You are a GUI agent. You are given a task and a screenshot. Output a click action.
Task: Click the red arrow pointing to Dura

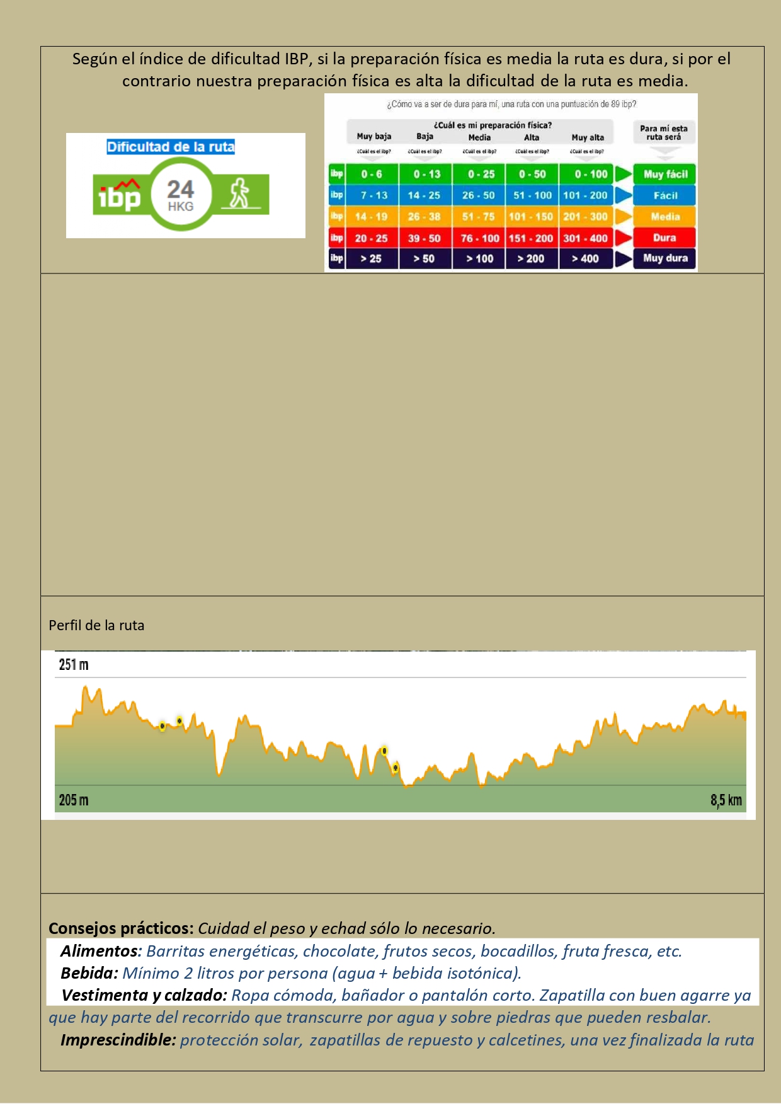point(623,238)
